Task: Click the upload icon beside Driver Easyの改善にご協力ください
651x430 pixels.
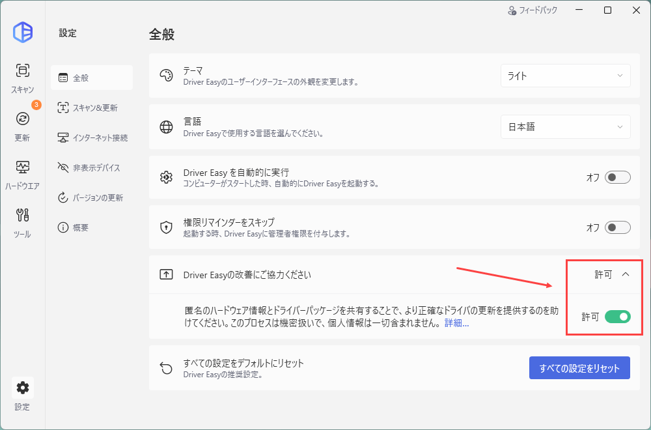Action: (x=166, y=274)
